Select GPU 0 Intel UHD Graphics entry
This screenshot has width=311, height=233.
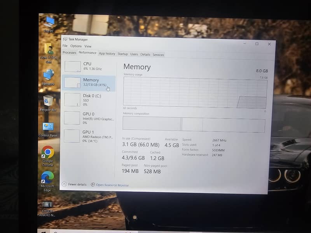coord(89,118)
